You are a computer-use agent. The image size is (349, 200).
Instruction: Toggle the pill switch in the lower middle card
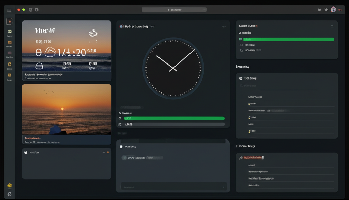[125, 158]
